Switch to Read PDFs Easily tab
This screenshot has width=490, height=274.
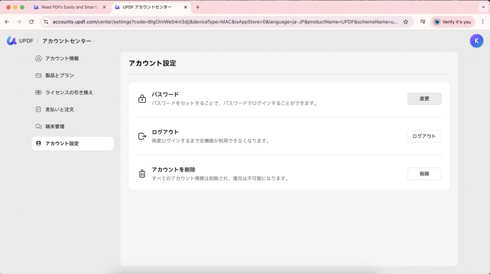click(69, 7)
